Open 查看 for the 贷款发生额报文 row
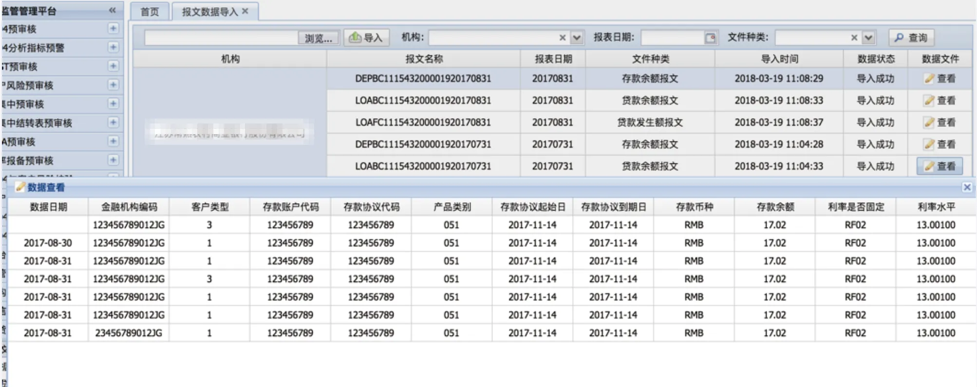977x387 pixels. pos(940,123)
